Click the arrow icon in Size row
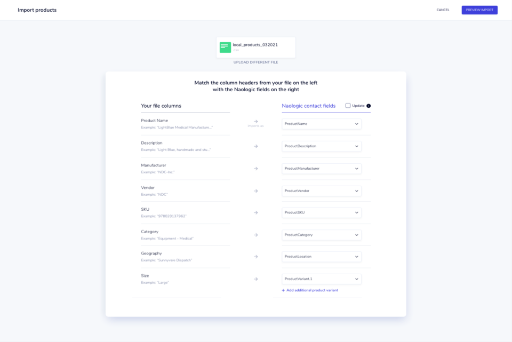The height and width of the screenshot is (342, 512). tap(256, 279)
